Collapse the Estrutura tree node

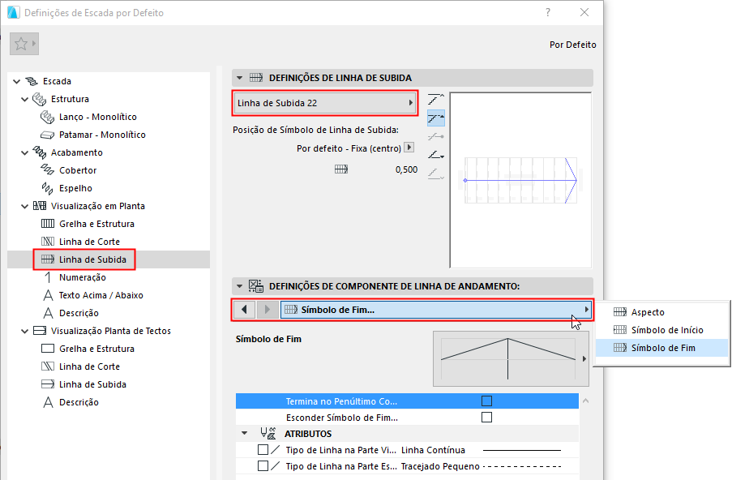tap(25, 99)
